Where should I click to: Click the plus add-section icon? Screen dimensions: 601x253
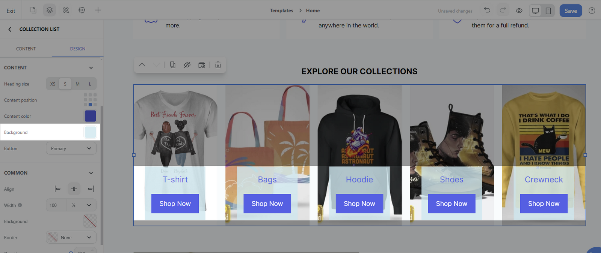point(98,10)
